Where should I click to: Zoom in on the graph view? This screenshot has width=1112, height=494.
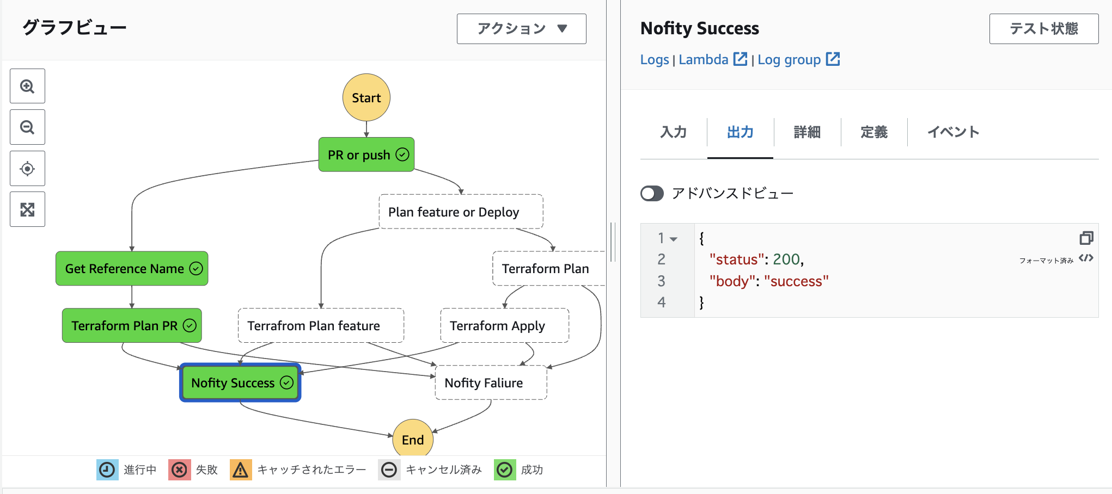point(27,86)
